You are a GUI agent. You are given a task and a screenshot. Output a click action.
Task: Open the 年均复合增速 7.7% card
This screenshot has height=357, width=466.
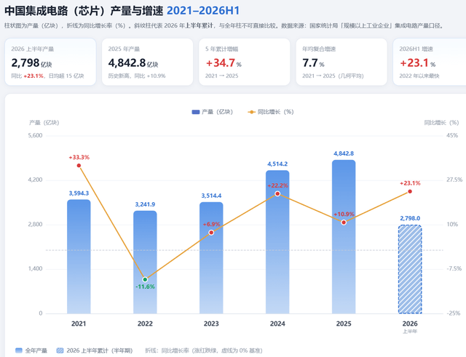click(x=341, y=62)
